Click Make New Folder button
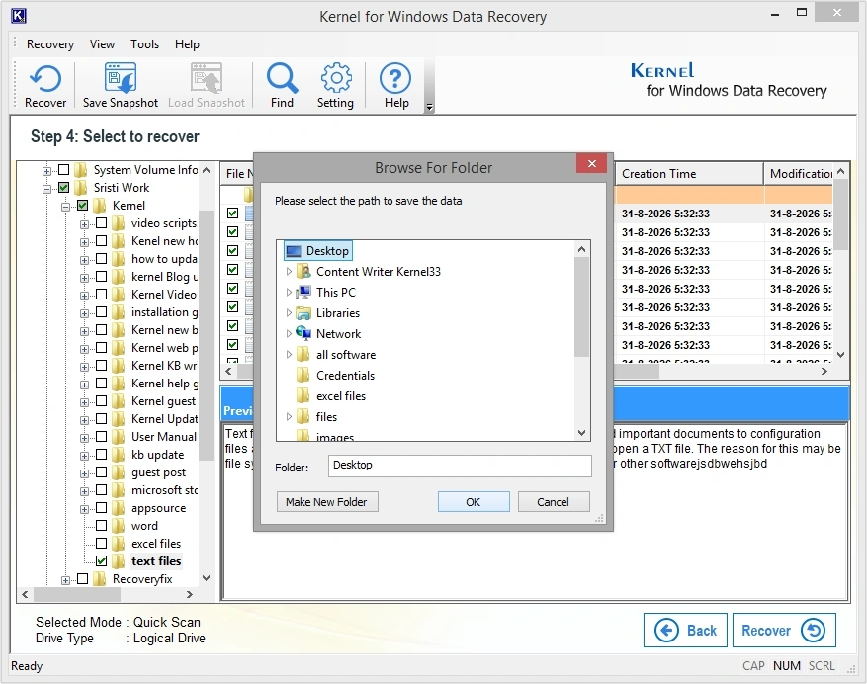The height and width of the screenshot is (684, 867). click(327, 502)
